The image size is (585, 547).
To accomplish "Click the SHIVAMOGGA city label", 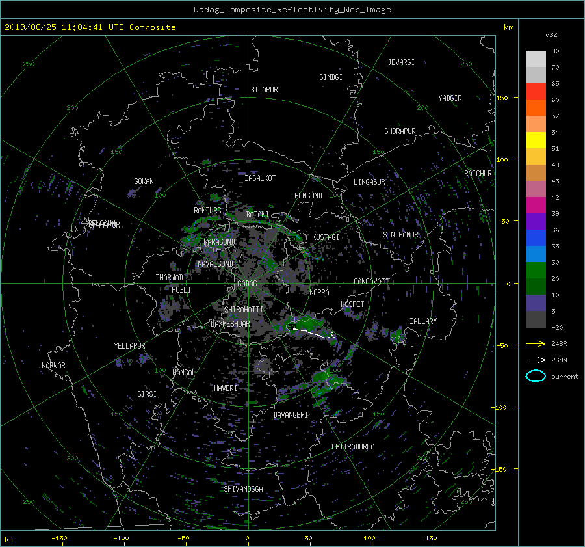I will (243, 489).
